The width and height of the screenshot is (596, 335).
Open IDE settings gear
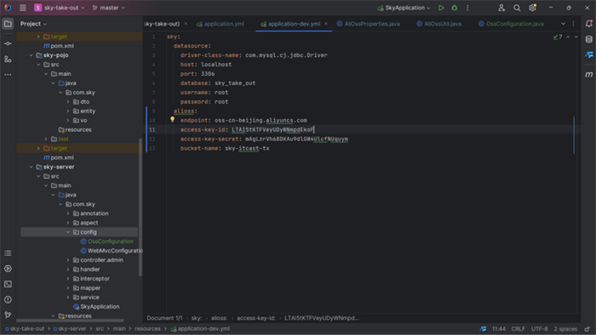532,8
